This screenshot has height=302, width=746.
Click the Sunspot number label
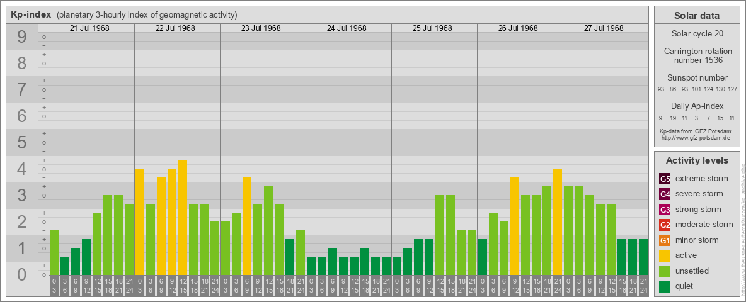(x=696, y=78)
